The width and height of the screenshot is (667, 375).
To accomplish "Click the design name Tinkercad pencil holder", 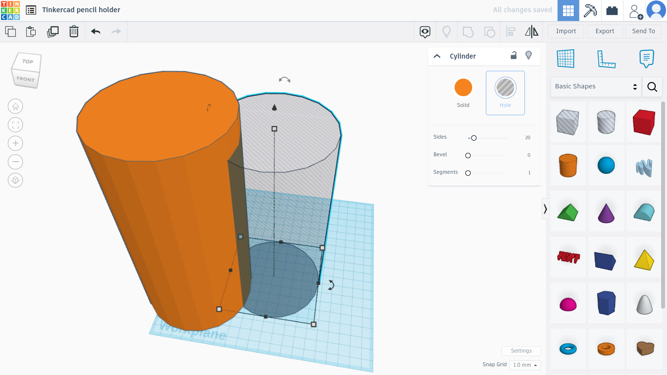I will coord(81,10).
